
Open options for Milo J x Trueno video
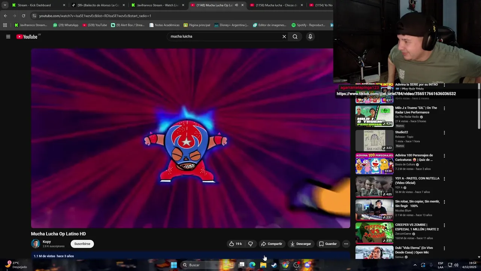coord(444,108)
